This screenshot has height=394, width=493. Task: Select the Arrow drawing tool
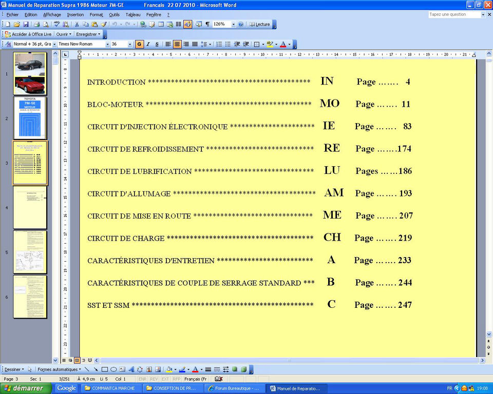[x=96, y=369]
